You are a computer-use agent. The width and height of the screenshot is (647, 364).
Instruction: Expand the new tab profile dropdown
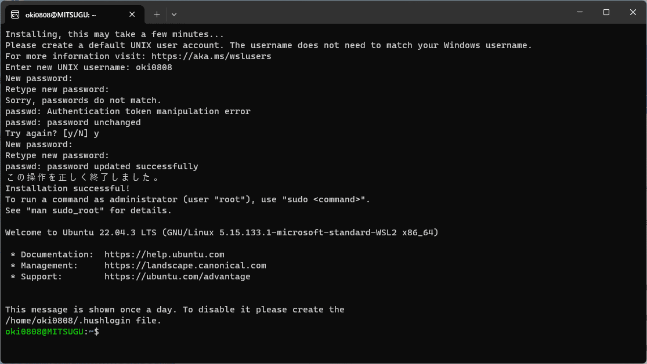click(x=174, y=14)
